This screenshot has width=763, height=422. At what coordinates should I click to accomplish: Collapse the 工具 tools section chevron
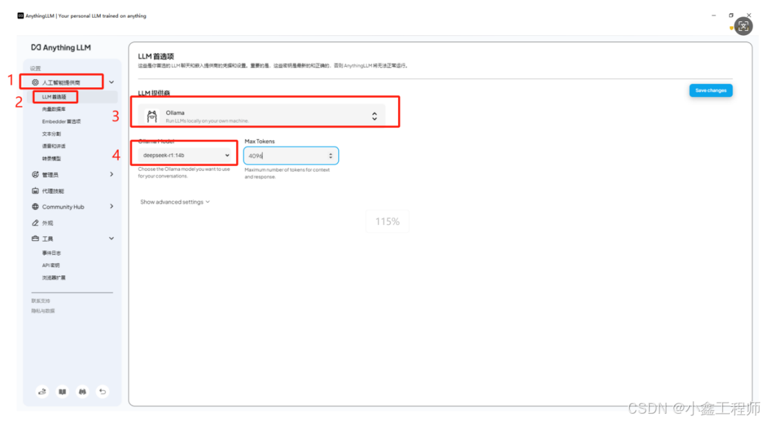(112, 238)
